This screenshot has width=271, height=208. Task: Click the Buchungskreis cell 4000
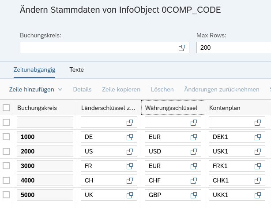[45, 180]
